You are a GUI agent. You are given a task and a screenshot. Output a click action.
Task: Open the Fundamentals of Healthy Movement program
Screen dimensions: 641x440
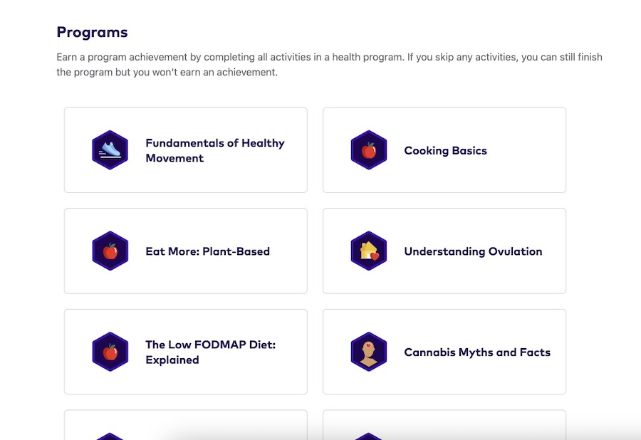(185, 150)
